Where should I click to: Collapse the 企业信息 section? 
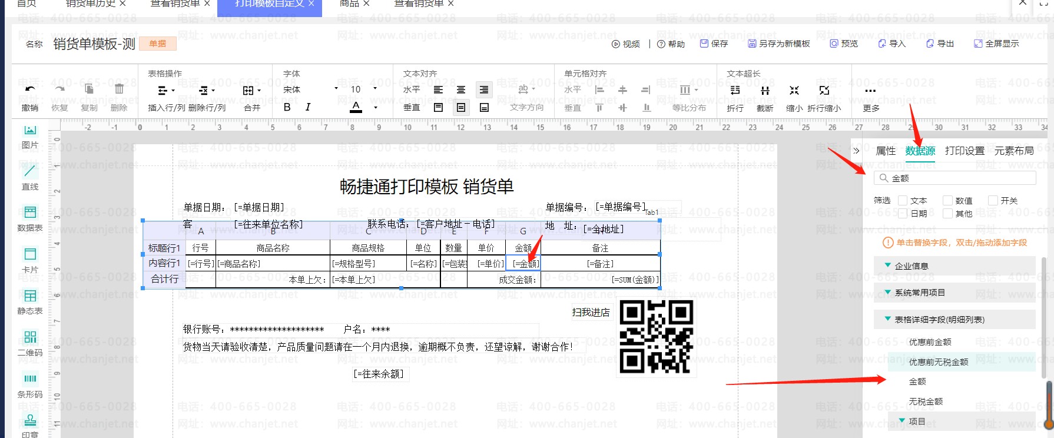click(888, 266)
